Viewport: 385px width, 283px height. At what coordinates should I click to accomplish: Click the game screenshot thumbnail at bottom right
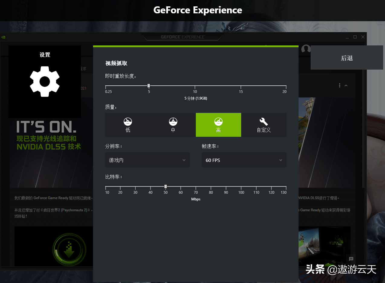(324, 246)
